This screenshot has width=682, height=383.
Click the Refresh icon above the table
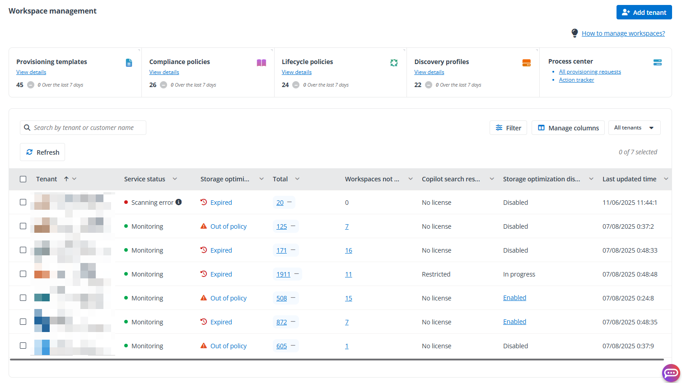click(30, 152)
